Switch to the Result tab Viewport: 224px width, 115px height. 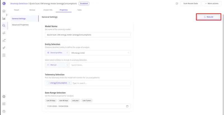[x=17, y=10]
